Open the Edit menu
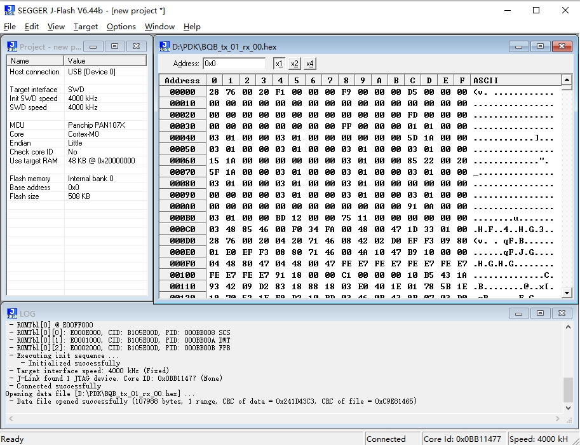The width and height of the screenshot is (580, 445). pyautogui.click(x=31, y=27)
